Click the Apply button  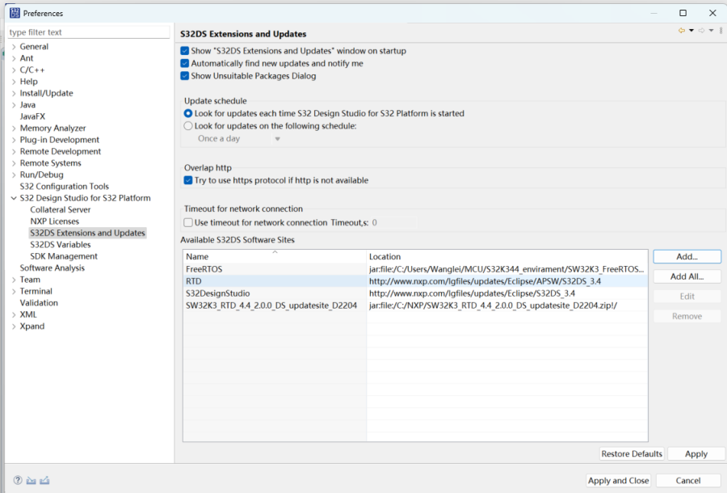click(x=696, y=453)
